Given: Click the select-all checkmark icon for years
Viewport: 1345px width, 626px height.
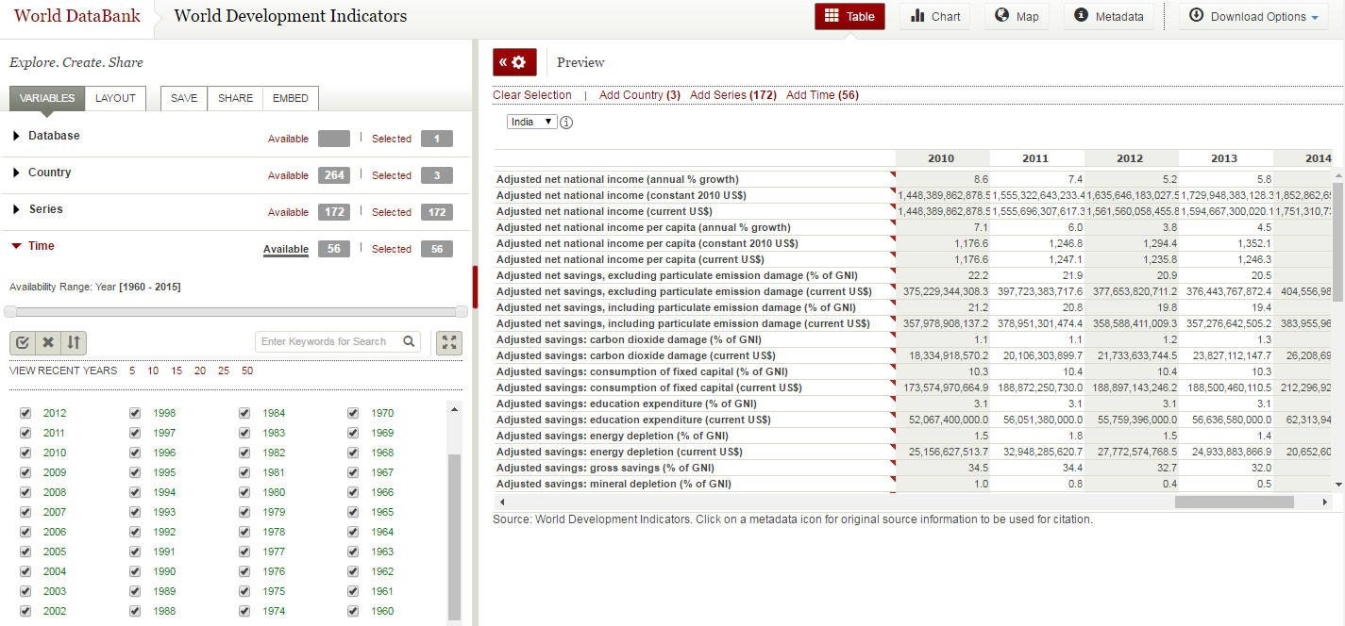Looking at the screenshot, I should [23, 342].
